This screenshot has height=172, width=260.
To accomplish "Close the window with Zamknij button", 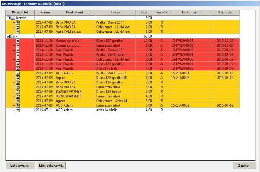I will pyautogui.click(x=244, y=166).
